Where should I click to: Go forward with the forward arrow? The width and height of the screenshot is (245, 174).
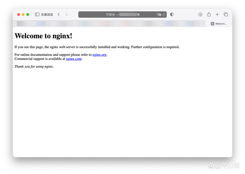pos(67,15)
